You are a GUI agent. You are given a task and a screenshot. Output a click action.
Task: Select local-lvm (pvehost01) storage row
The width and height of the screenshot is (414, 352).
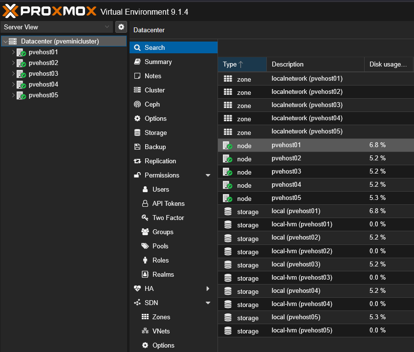click(x=316, y=224)
